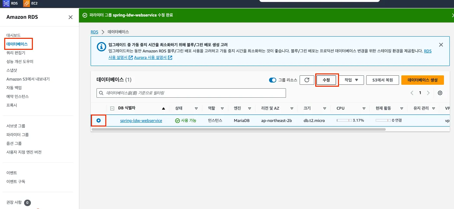Open 서브넷 그룹 in sidebar
454x209 pixels.
(16, 126)
